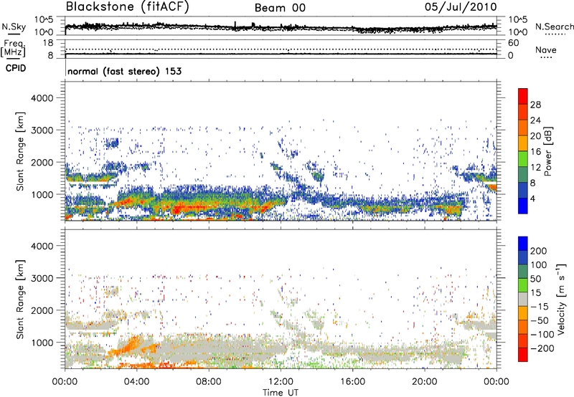Select the red bottom velocity swatch
574x397 pixels.
pos(523,355)
